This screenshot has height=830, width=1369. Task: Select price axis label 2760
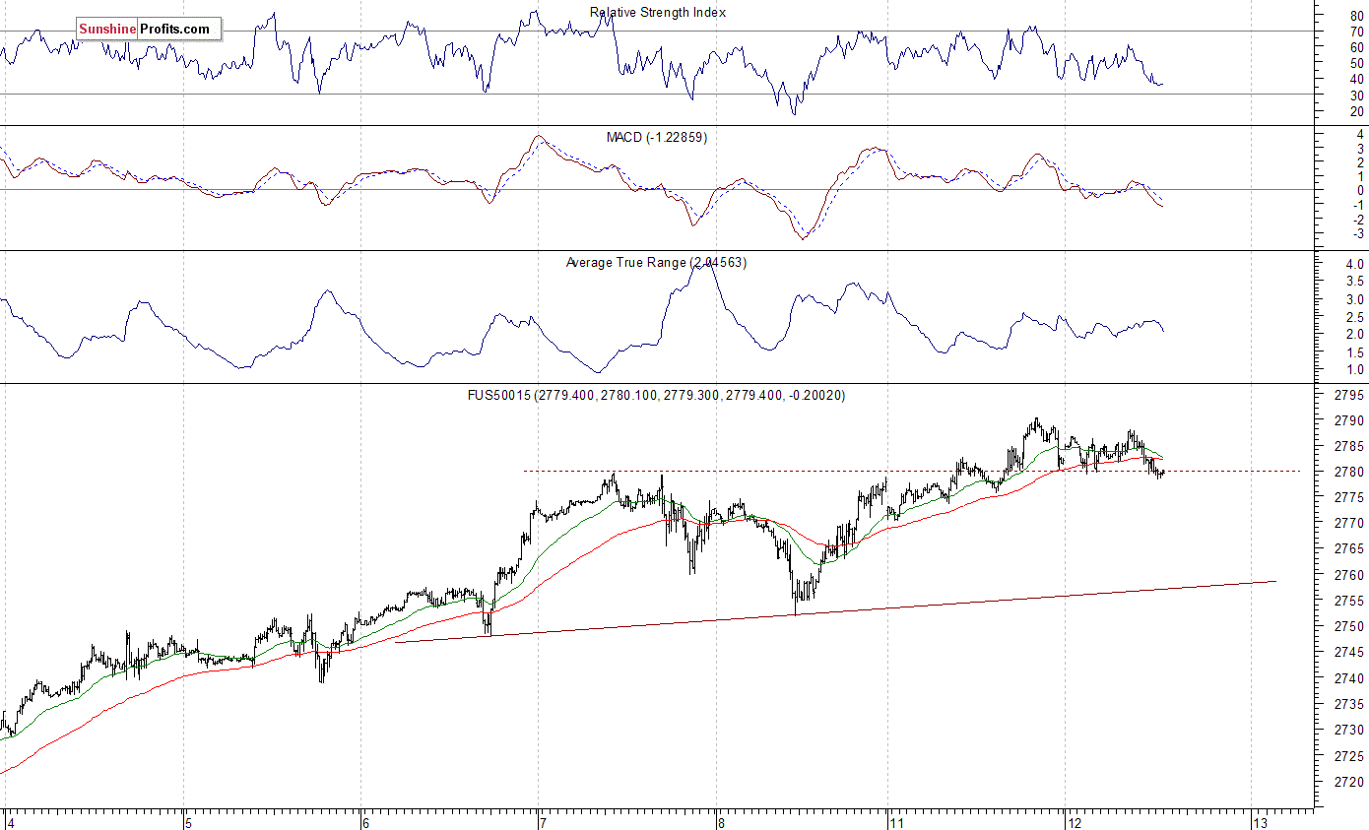click(x=1351, y=575)
